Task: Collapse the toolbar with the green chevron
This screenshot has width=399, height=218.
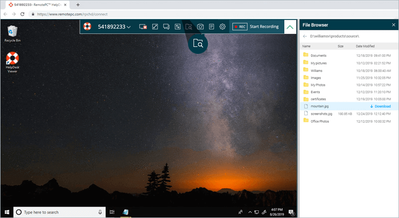Action: tap(290, 26)
